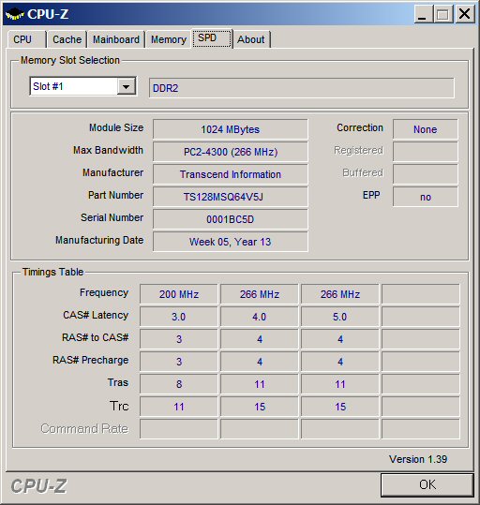The height and width of the screenshot is (505, 480).
Task: Click the Version 1.39 label
Action: [418, 459]
